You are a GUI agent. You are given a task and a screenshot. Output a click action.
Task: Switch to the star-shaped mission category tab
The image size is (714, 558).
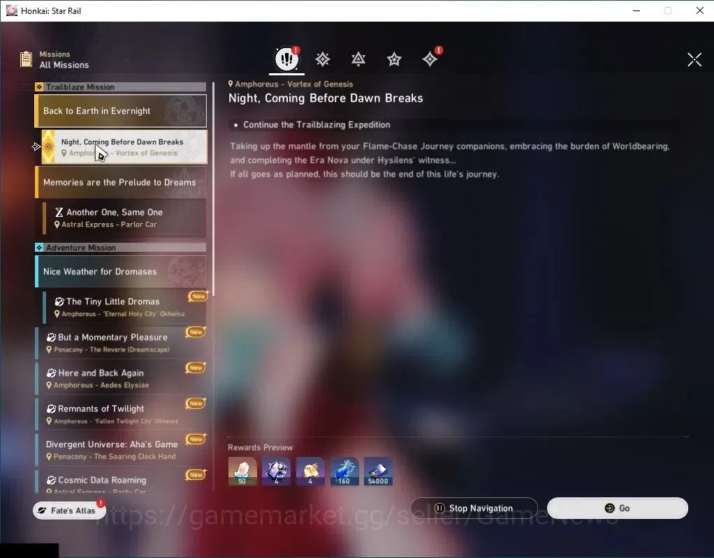pyautogui.click(x=394, y=59)
